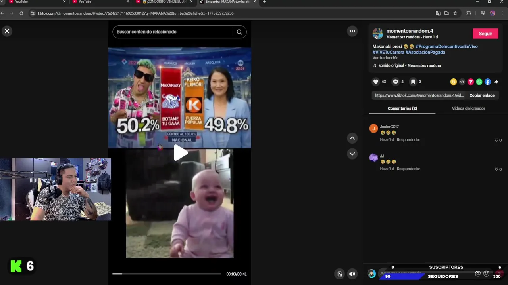Play the video with center play button
Viewport: 508px width, 285px height.
[180, 153]
